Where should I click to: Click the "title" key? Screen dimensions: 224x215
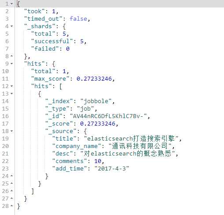64,139
